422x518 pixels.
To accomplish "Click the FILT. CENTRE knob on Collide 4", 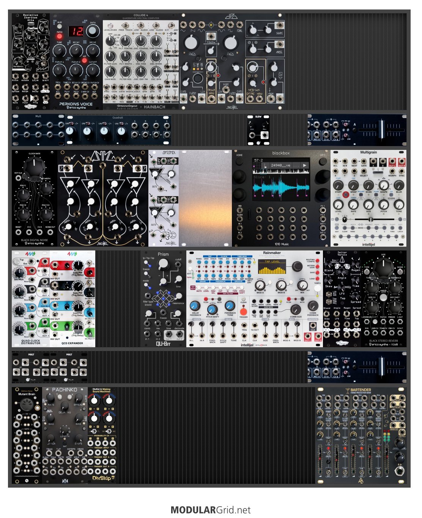I will pyautogui.click(x=125, y=41).
